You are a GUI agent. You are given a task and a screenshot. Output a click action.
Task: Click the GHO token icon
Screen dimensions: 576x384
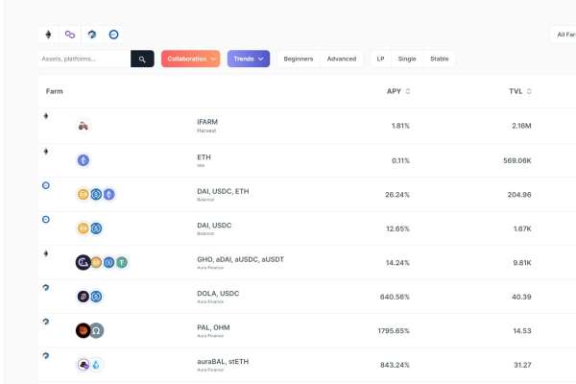(x=83, y=262)
